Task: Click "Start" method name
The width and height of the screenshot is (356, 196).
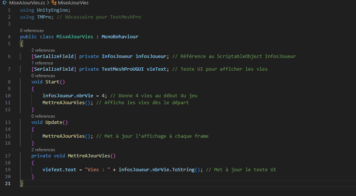Action: (52, 82)
